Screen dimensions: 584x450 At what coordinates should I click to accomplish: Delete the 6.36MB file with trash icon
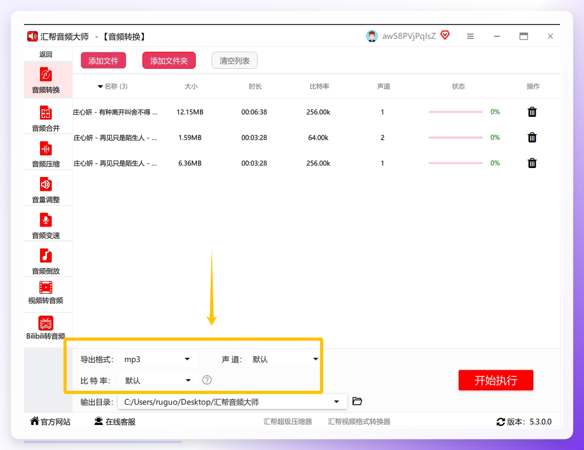point(532,163)
